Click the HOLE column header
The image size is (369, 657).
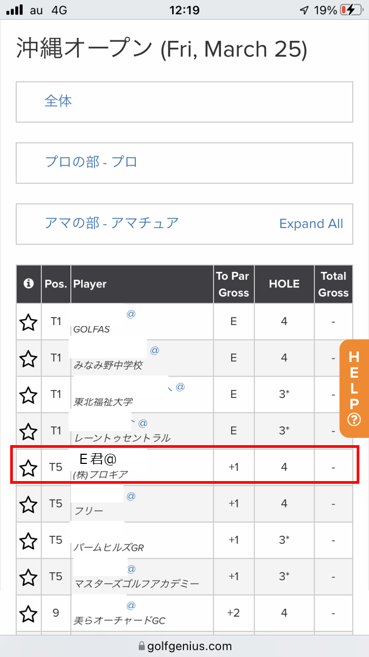284,284
